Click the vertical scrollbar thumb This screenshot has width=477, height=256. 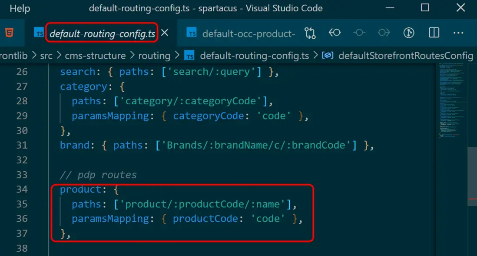pyautogui.click(x=472, y=176)
